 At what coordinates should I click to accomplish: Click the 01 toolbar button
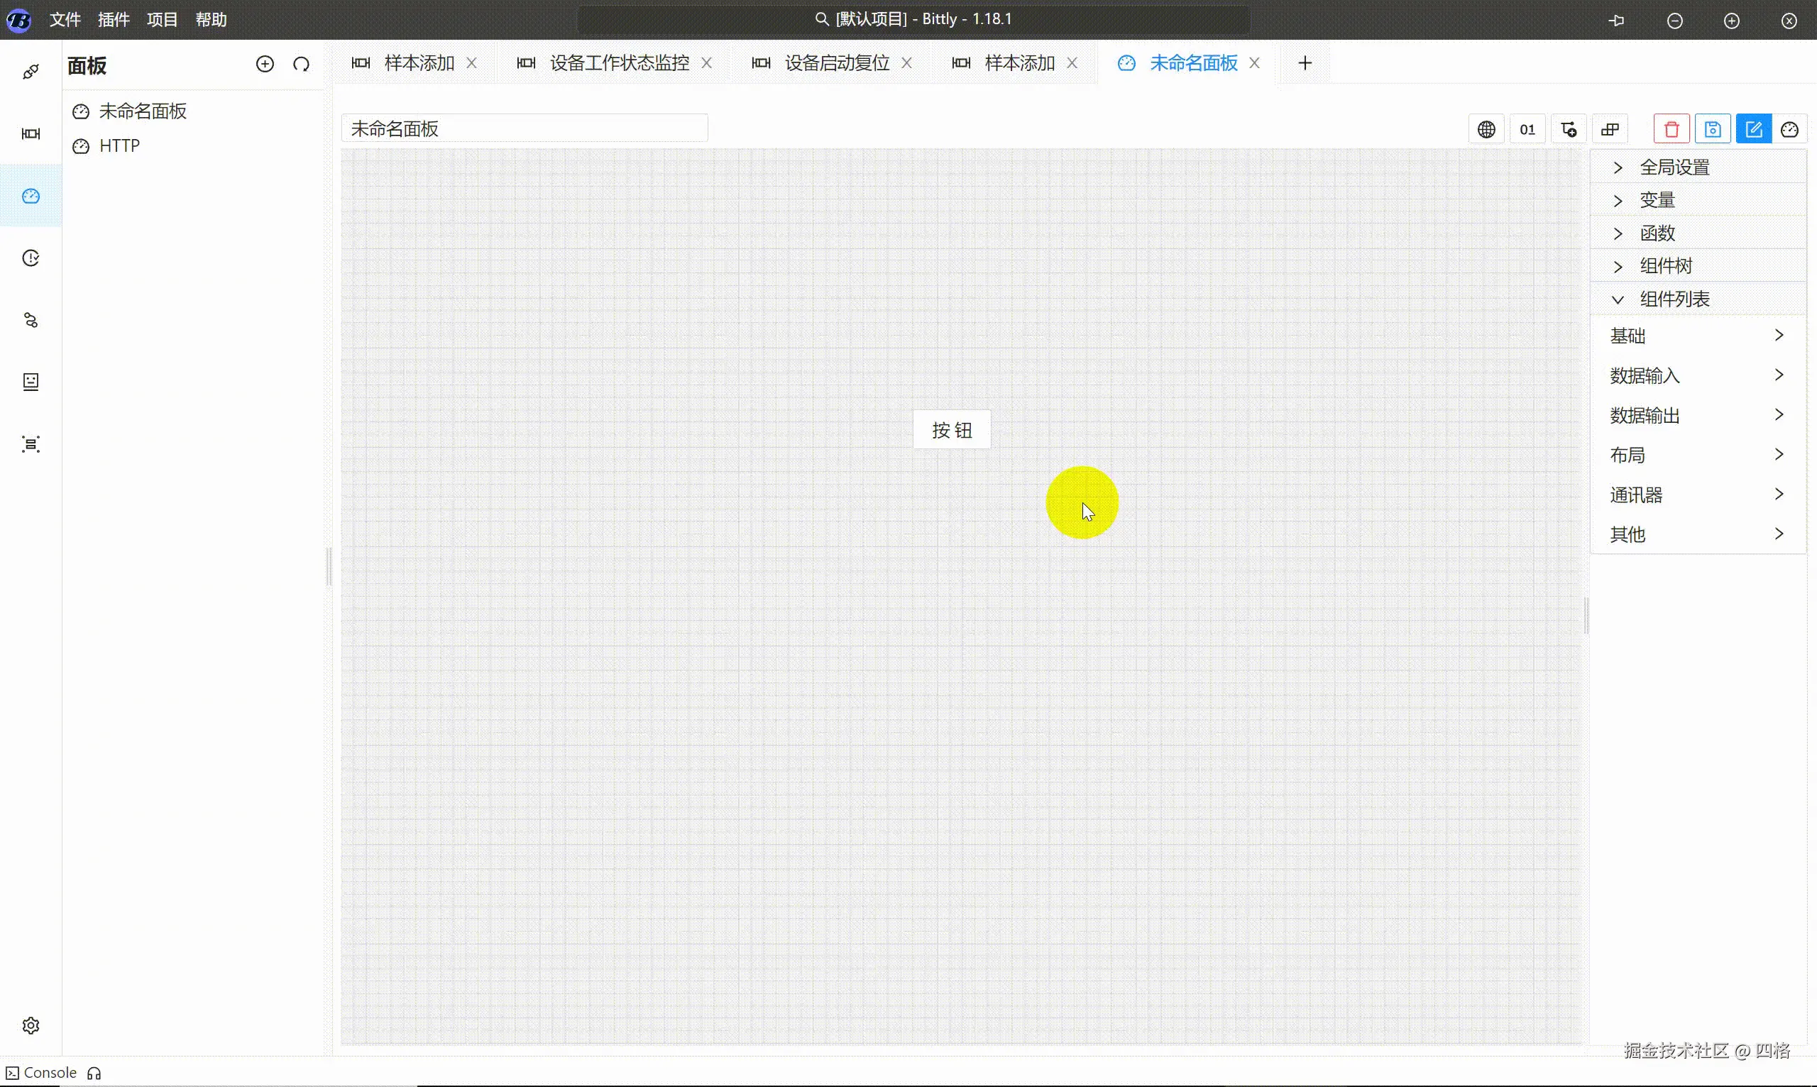pyautogui.click(x=1527, y=130)
